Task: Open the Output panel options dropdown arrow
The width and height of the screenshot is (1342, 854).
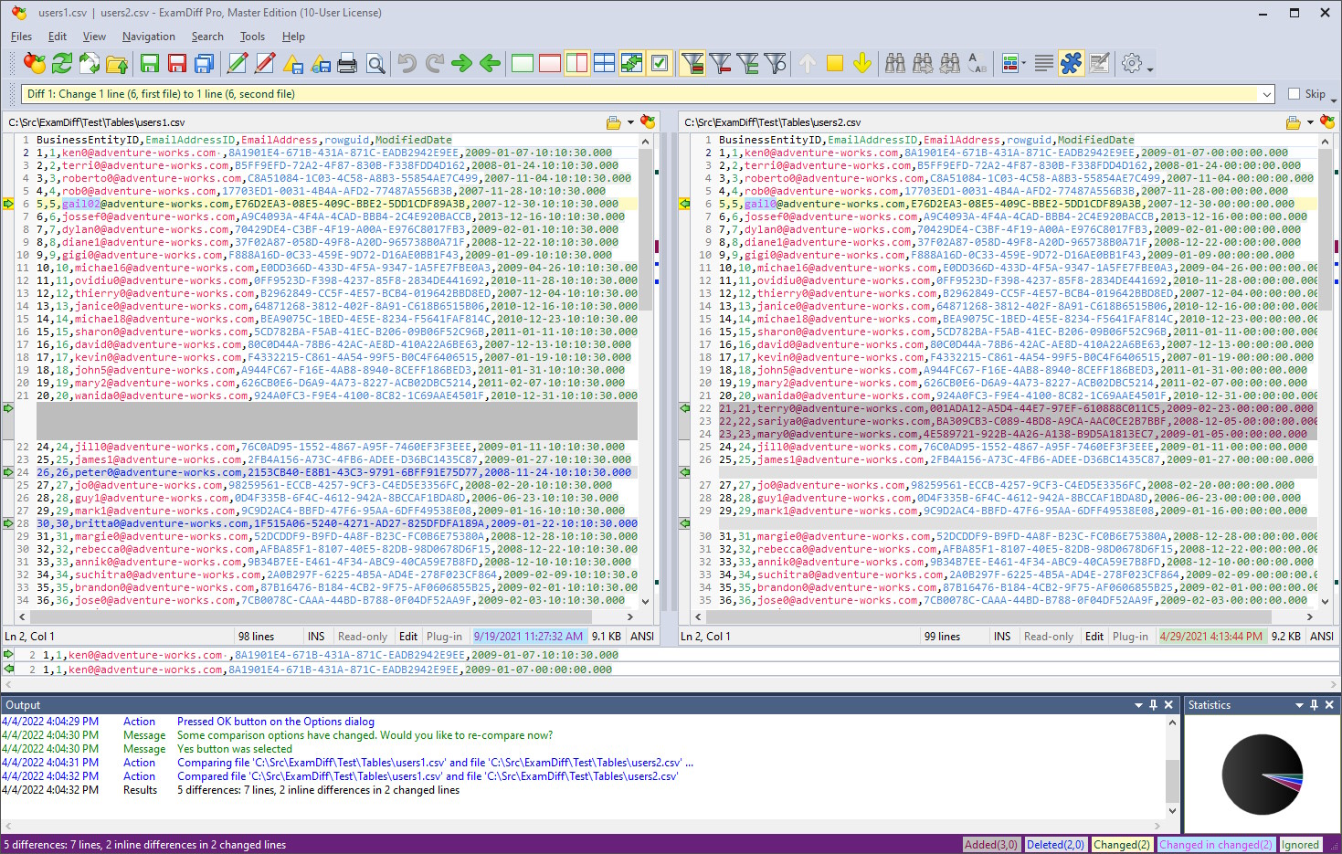Action: pyautogui.click(x=1138, y=705)
